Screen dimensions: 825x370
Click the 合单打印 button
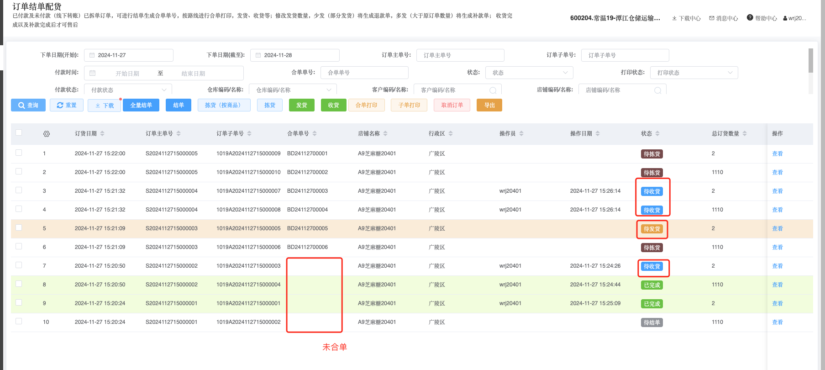[366, 105]
